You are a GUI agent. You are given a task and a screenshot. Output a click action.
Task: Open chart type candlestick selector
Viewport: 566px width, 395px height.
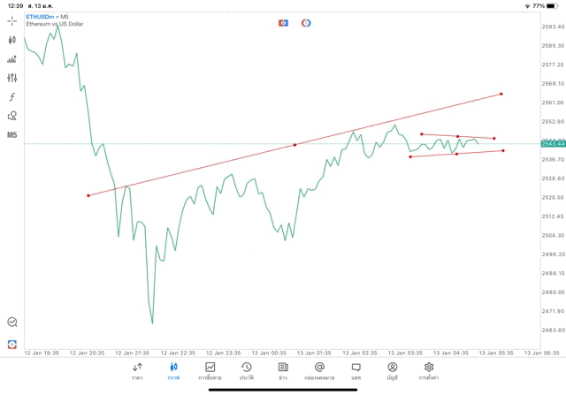tap(12, 40)
